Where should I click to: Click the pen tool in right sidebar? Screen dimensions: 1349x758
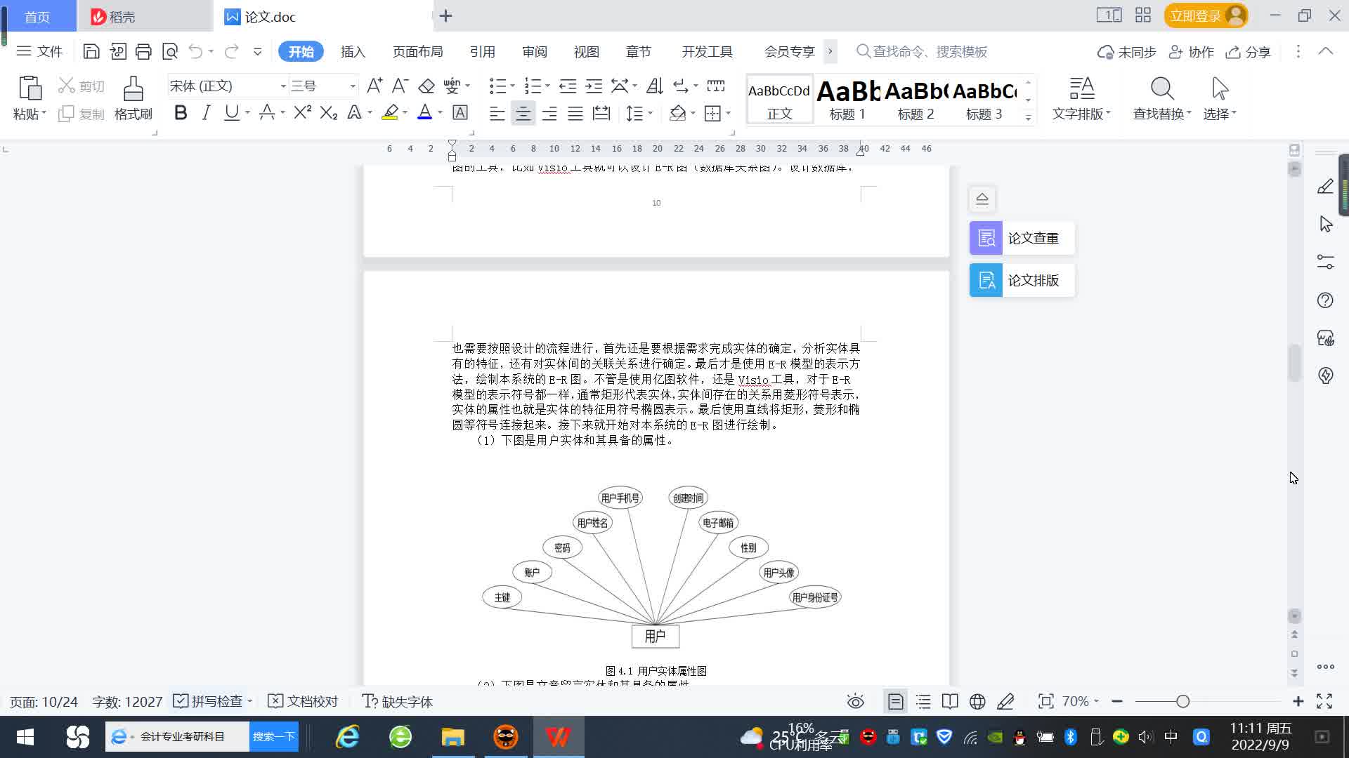1325,187
